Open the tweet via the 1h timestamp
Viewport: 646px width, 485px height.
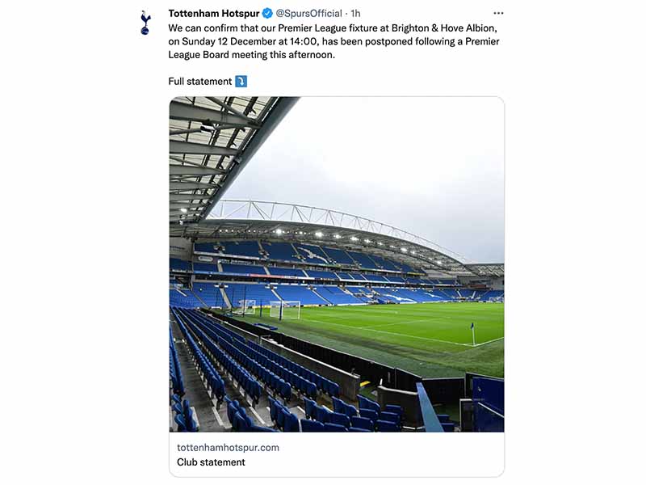click(355, 13)
